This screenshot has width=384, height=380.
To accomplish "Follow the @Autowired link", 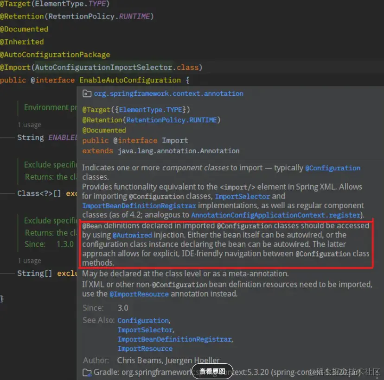I will coord(132,235).
